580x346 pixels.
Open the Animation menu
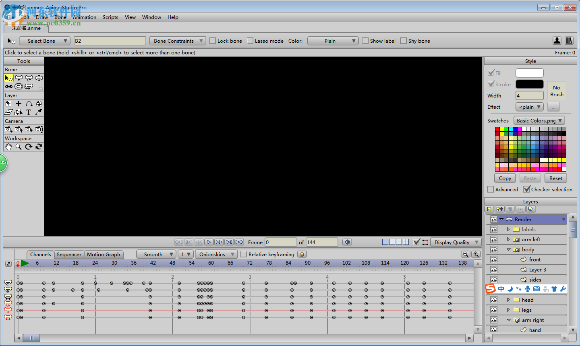point(84,17)
